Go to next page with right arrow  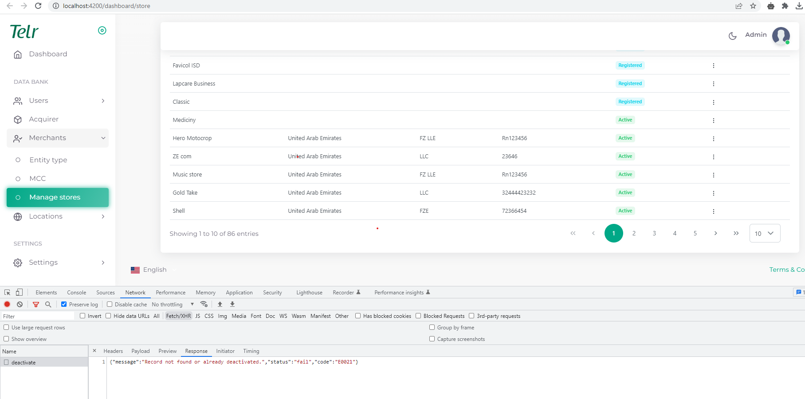(715, 233)
